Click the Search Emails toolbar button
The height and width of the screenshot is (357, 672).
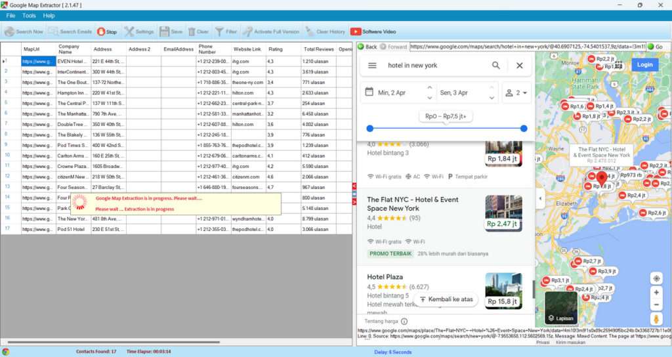(70, 31)
